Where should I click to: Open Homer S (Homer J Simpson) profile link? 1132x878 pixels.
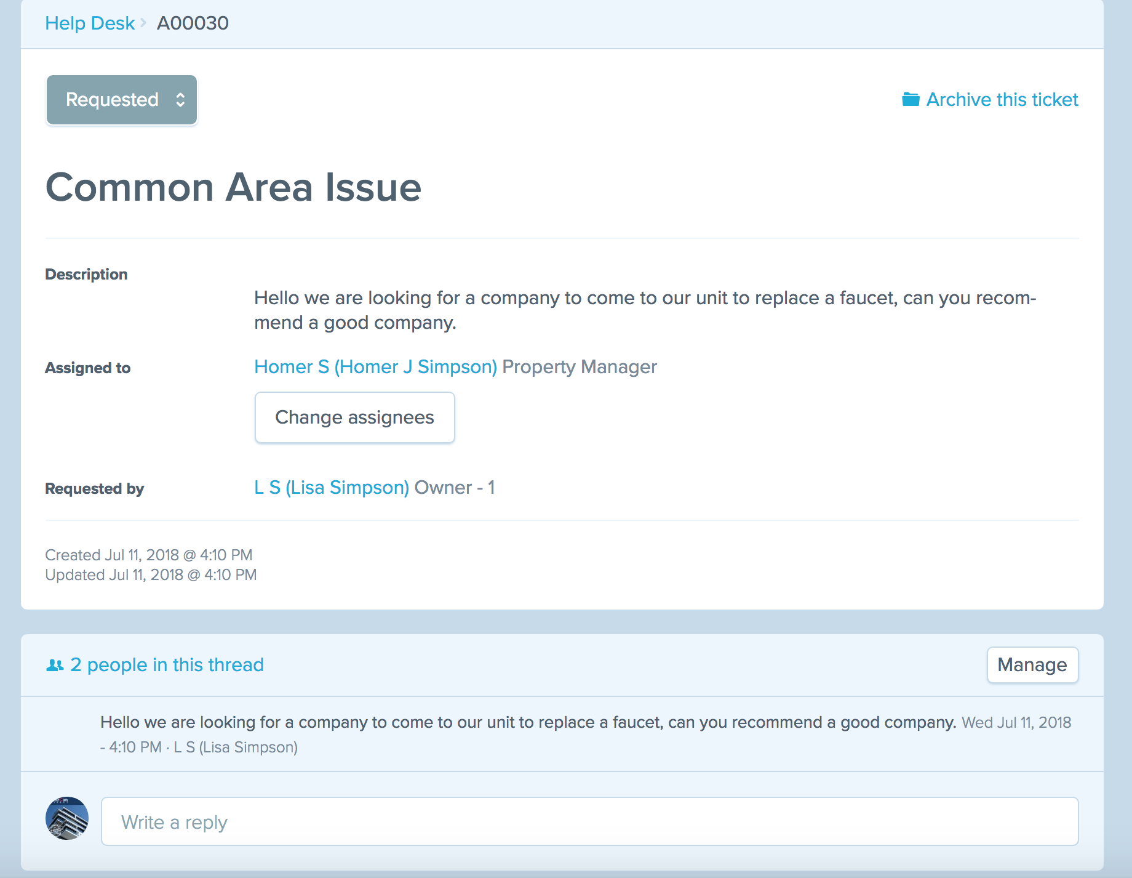tap(375, 367)
